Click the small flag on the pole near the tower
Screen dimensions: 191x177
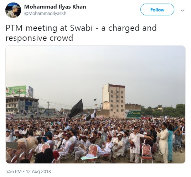(x=95, y=100)
